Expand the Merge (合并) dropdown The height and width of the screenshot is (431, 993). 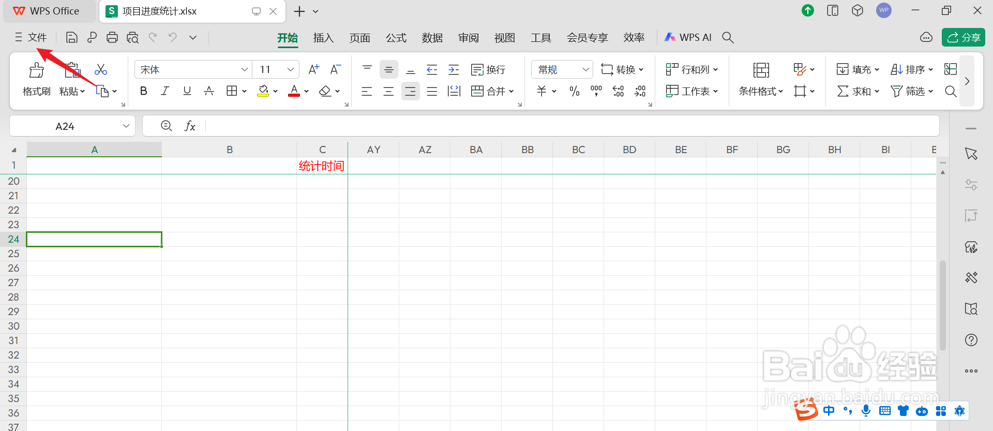point(511,92)
